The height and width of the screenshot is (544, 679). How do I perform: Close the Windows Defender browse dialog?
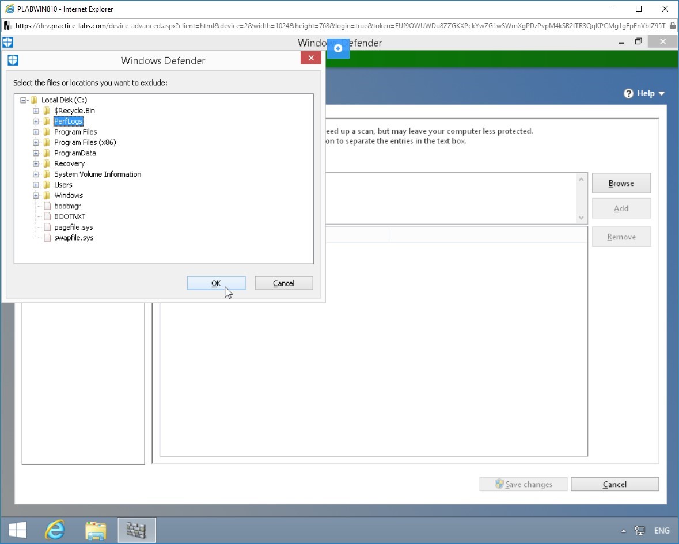click(310, 58)
